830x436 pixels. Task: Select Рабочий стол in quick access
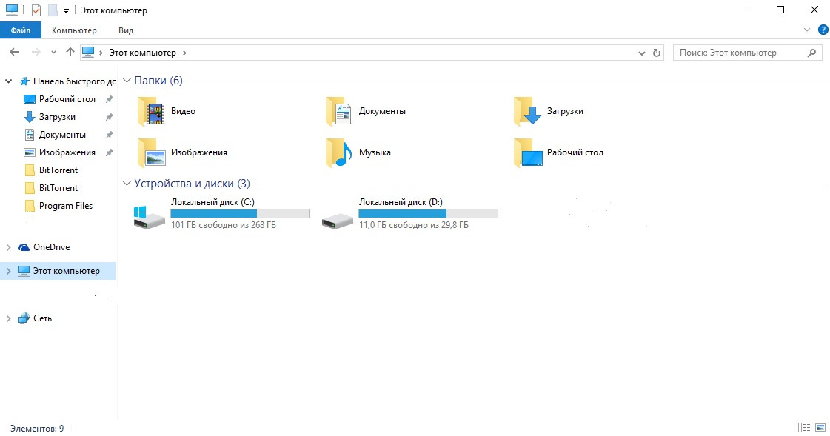pos(67,99)
